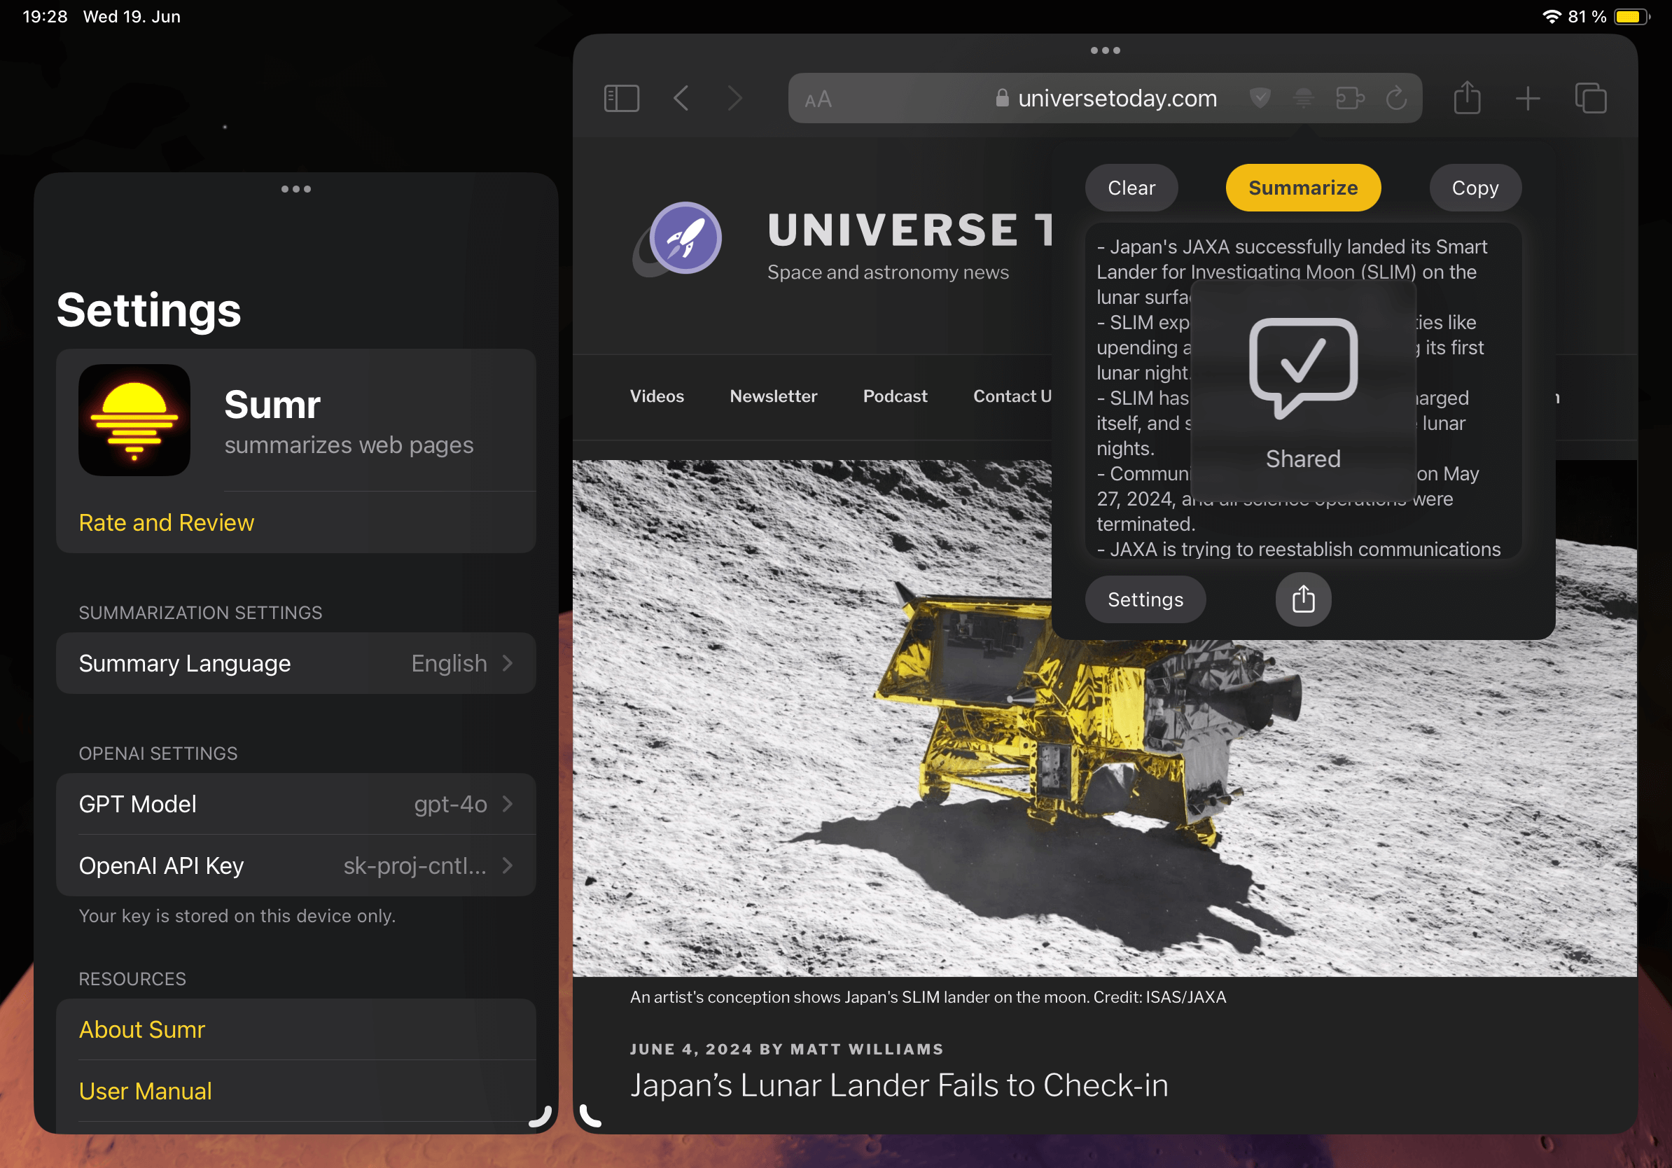Viewport: 1672px width, 1168px height.
Task: Tap Rate and Review
Action: pyautogui.click(x=166, y=522)
